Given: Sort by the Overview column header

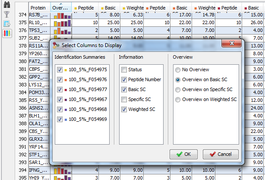Looking at the screenshot, I should tap(60, 8).
